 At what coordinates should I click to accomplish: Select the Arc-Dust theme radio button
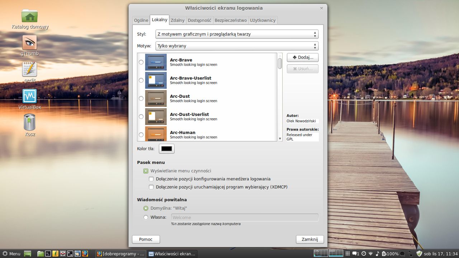tap(141, 99)
